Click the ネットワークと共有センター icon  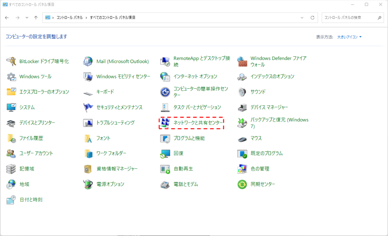165,123
